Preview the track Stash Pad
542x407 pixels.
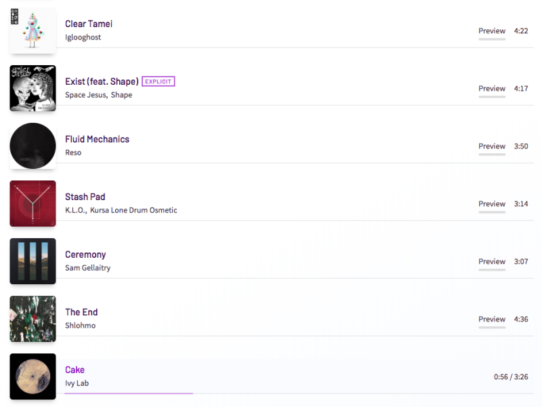point(491,203)
